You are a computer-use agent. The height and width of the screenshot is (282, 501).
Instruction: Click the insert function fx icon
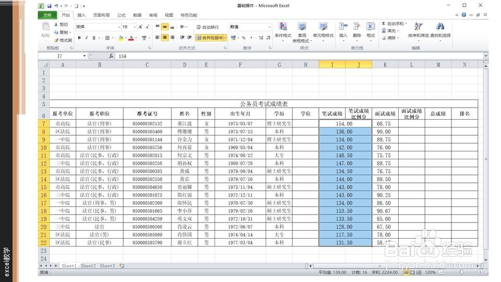[x=111, y=56]
